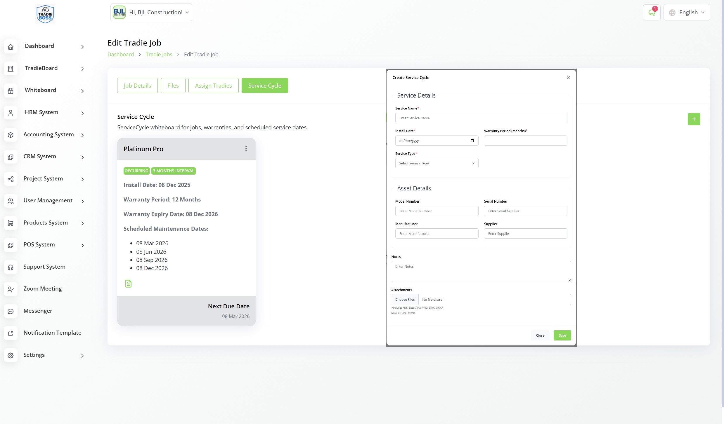Screen dimensions: 724x424
Task: Open the English language dropdown
Action: [x=687, y=13]
